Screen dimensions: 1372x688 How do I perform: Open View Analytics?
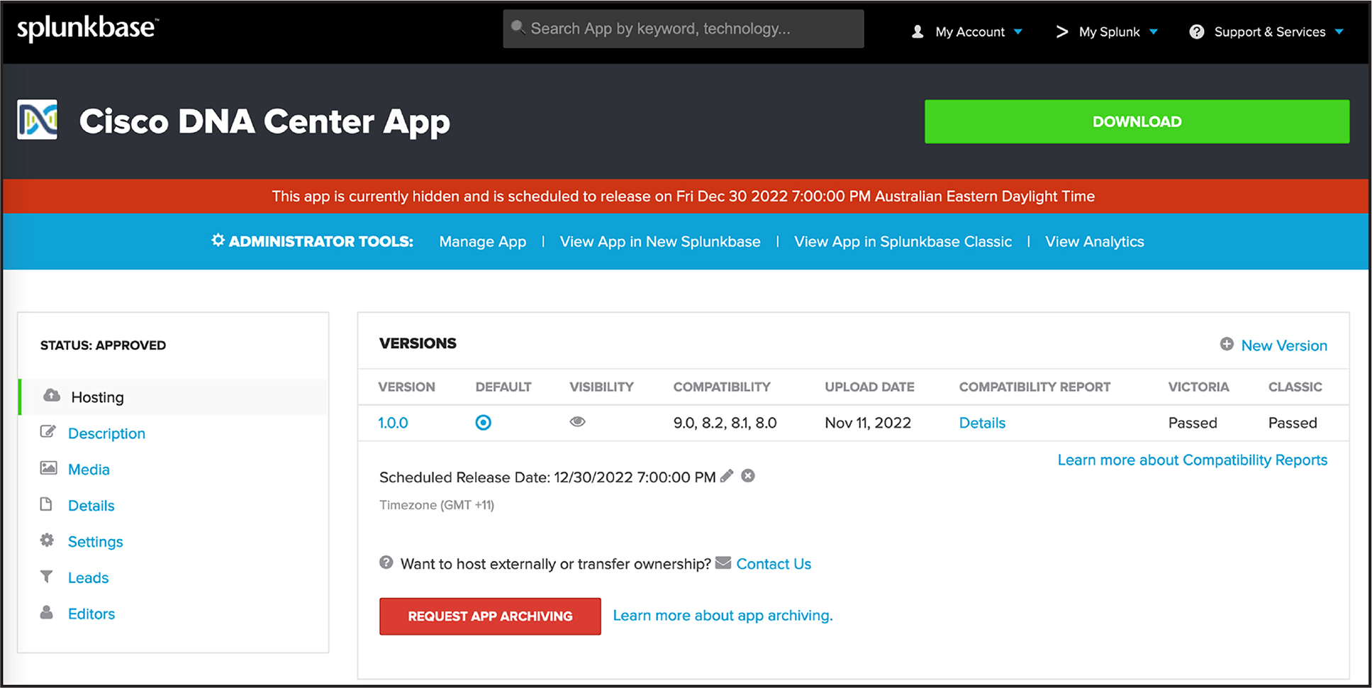coord(1095,242)
